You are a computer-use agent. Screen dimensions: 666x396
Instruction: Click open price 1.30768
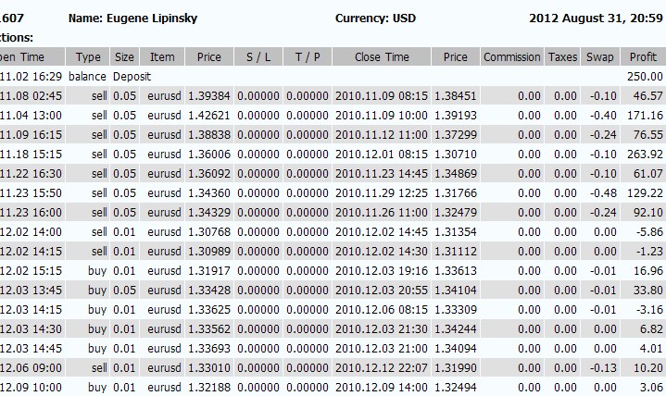[209, 232]
